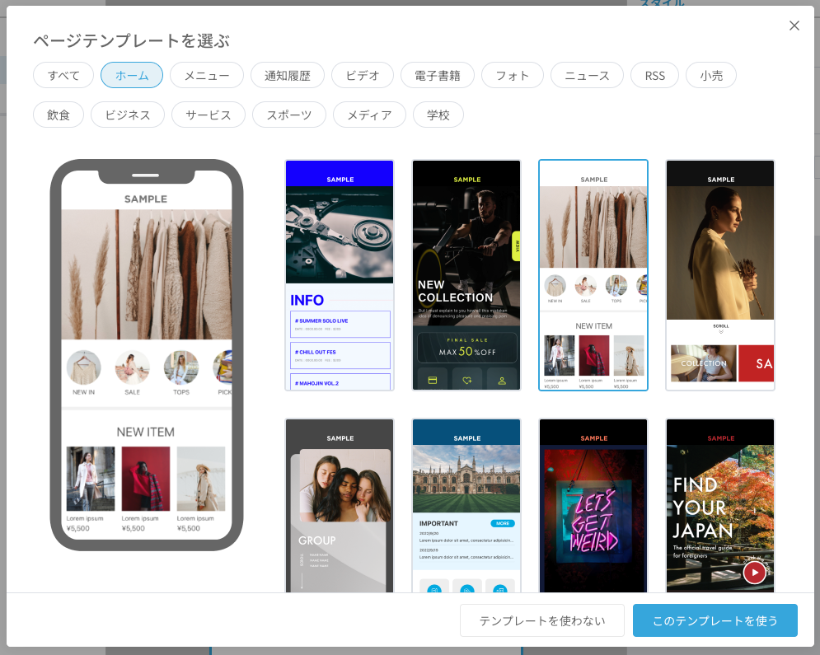820x655 pixels.
Task: Pick the white NEW ITEM clothing template
Action: tap(593, 275)
